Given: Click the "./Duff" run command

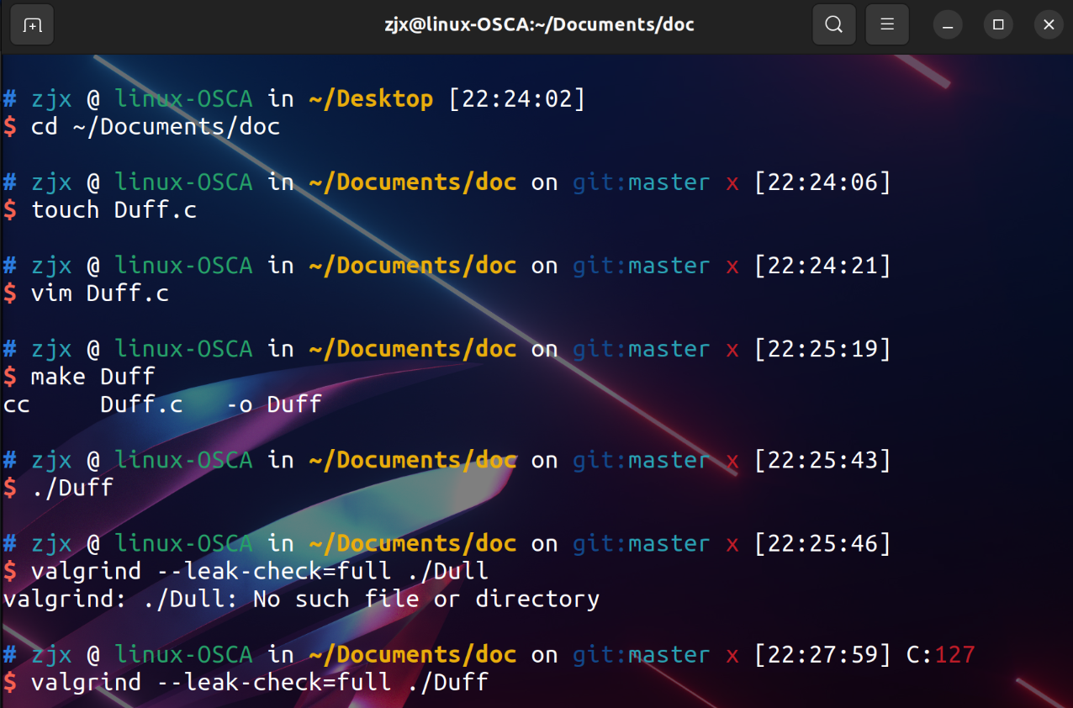Looking at the screenshot, I should 71,488.
